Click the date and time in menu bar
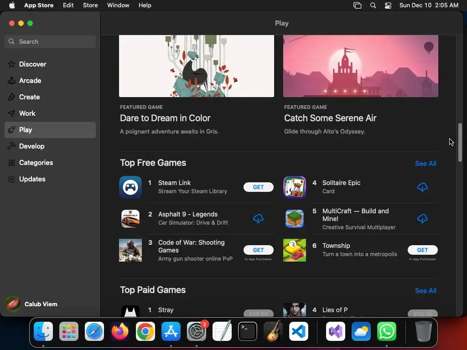Screen dimensions: 467x350 coord(429,5)
